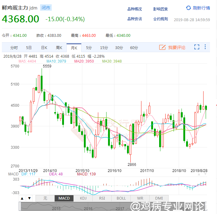Select the 周K weekly candlestick tab
This screenshot has width=217, height=214.
(59, 48)
